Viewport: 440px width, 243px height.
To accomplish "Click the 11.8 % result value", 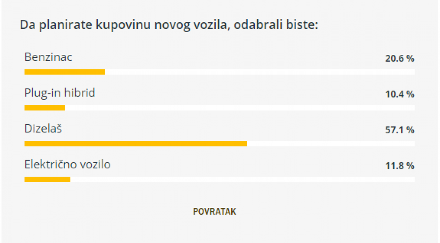I will (x=400, y=166).
